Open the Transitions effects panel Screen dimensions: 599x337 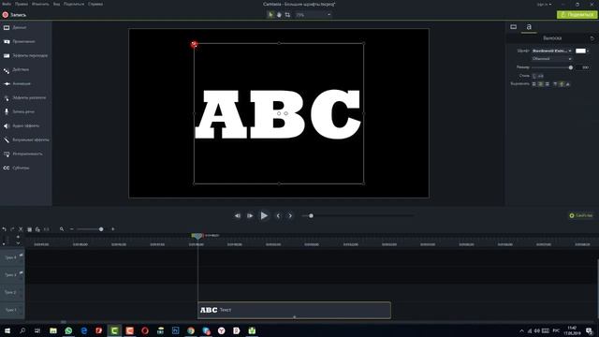coord(25,55)
